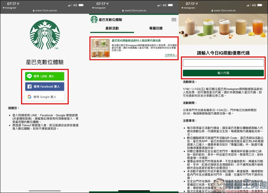Image resolution: width=268 pixels, height=193 pixels.
Task: Return to Instagram in middle screenshot
Action: [99, 8]
